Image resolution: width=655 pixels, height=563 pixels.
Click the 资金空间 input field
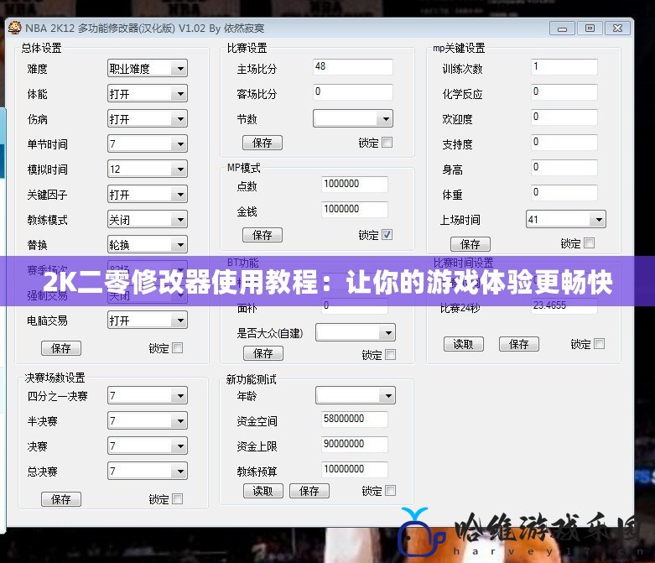point(355,420)
